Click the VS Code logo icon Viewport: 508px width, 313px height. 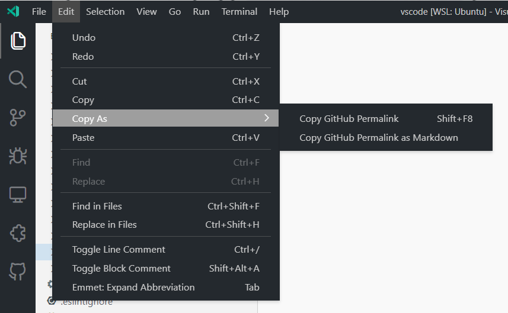(14, 11)
